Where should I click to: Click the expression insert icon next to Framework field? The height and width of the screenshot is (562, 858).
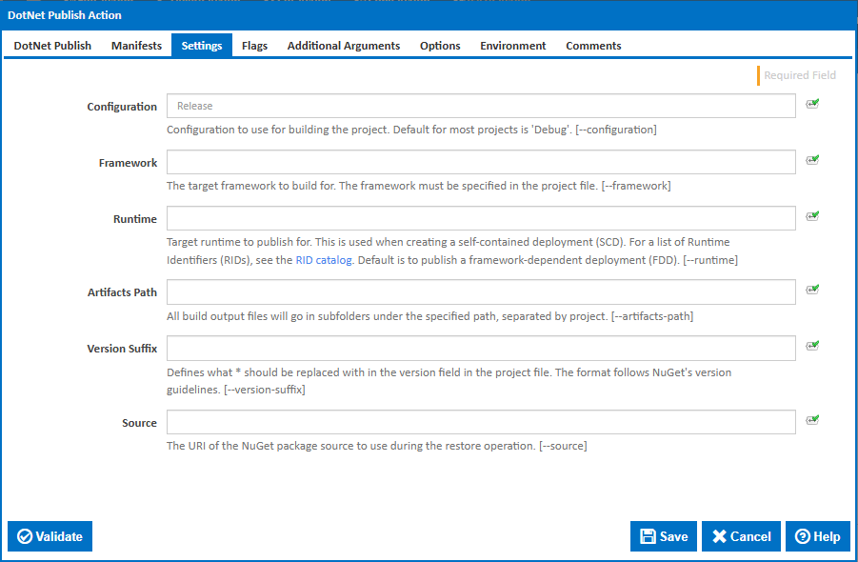pyautogui.click(x=811, y=161)
